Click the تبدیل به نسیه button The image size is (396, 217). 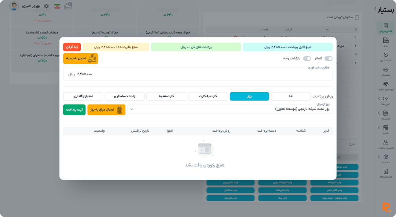click(81, 59)
